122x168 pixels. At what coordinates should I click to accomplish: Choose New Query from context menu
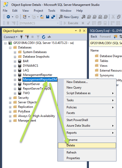(x=87, y=88)
